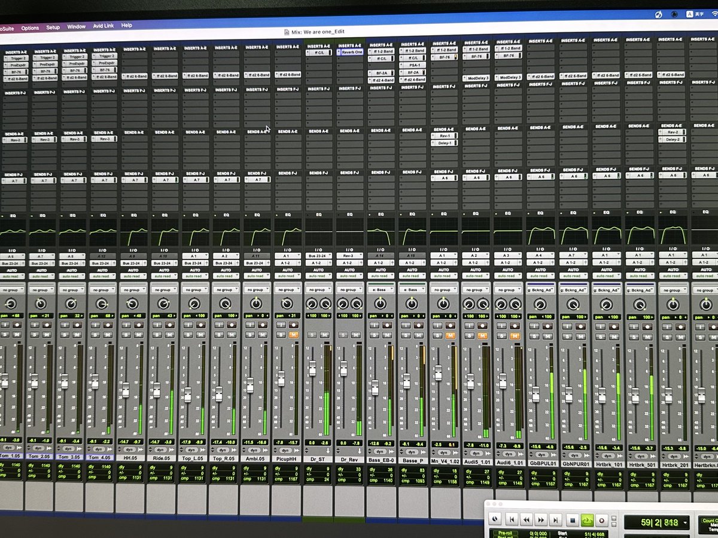Click record-enable on the Top_L.05 track

pos(201,325)
